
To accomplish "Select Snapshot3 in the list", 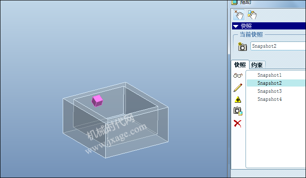I will tap(270, 91).
